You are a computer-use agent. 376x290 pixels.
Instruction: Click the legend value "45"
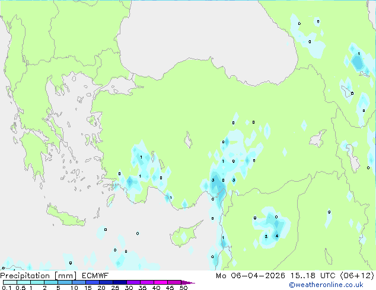(170, 288)
